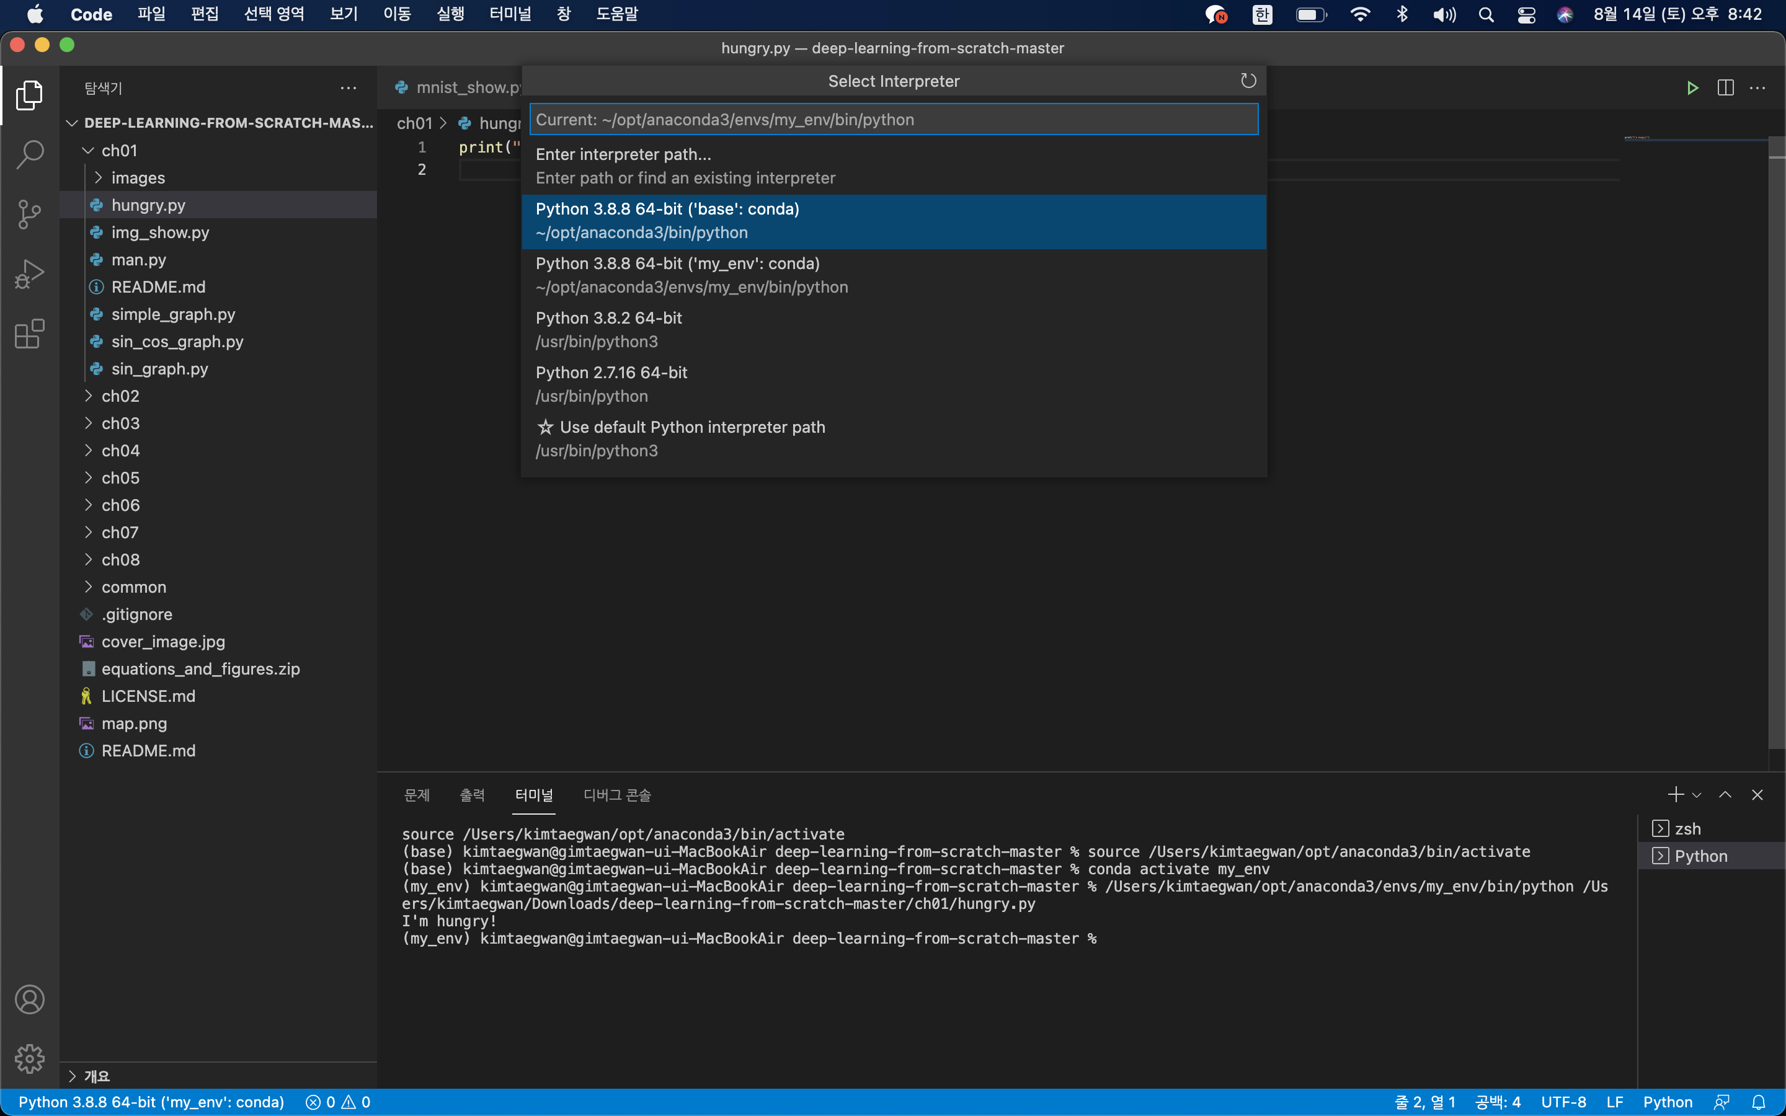
Task: Expand the ch02 folder
Action: point(120,396)
